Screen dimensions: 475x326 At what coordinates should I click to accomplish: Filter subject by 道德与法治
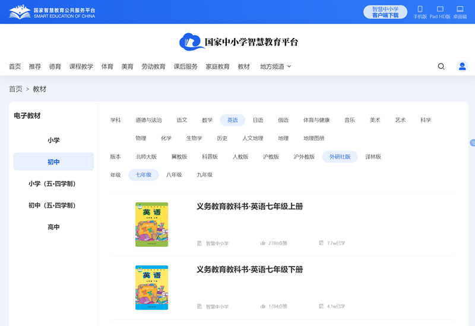[148, 120]
